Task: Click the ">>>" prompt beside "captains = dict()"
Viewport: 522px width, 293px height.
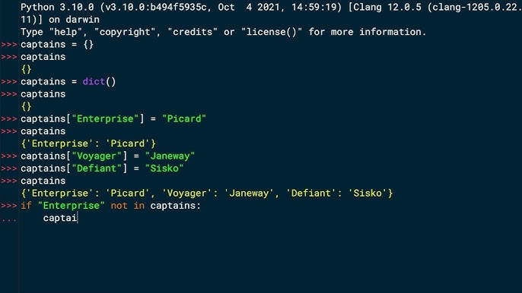Action: pos(9,82)
